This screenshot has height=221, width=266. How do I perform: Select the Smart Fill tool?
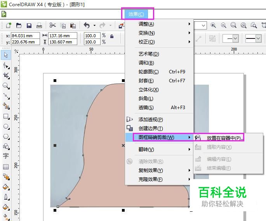pyautogui.click(x=6, y=106)
